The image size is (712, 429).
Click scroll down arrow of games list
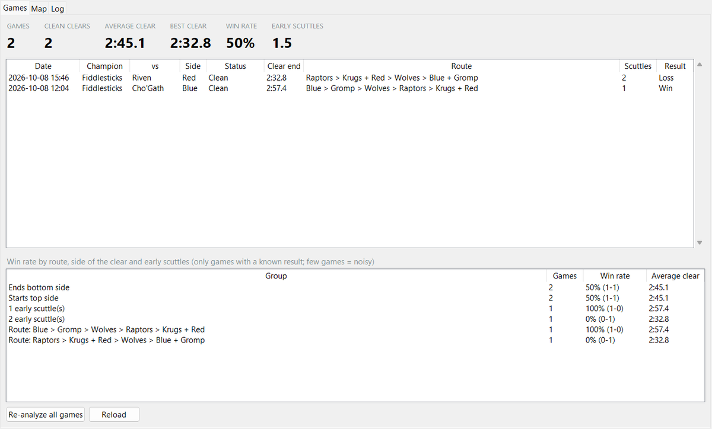(699, 242)
